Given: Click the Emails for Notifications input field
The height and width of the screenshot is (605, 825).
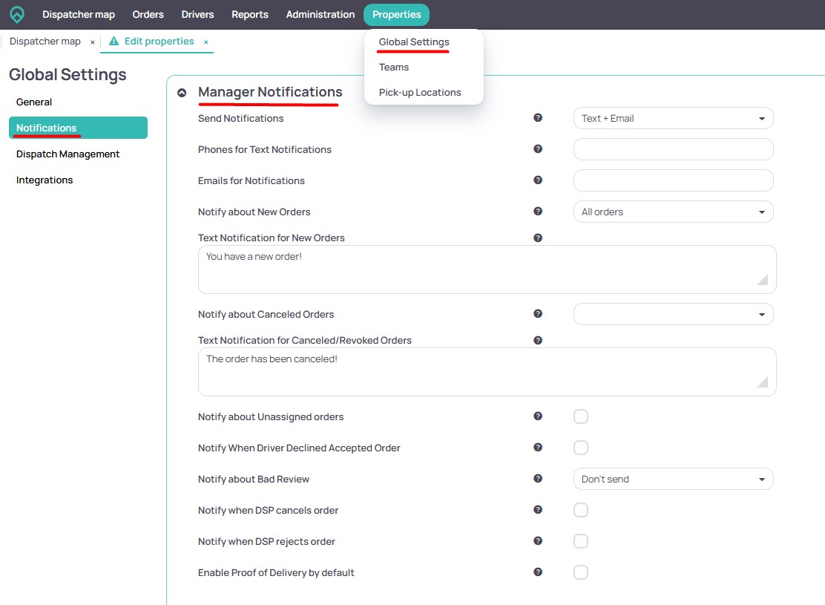Looking at the screenshot, I should pyautogui.click(x=673, y=180).
